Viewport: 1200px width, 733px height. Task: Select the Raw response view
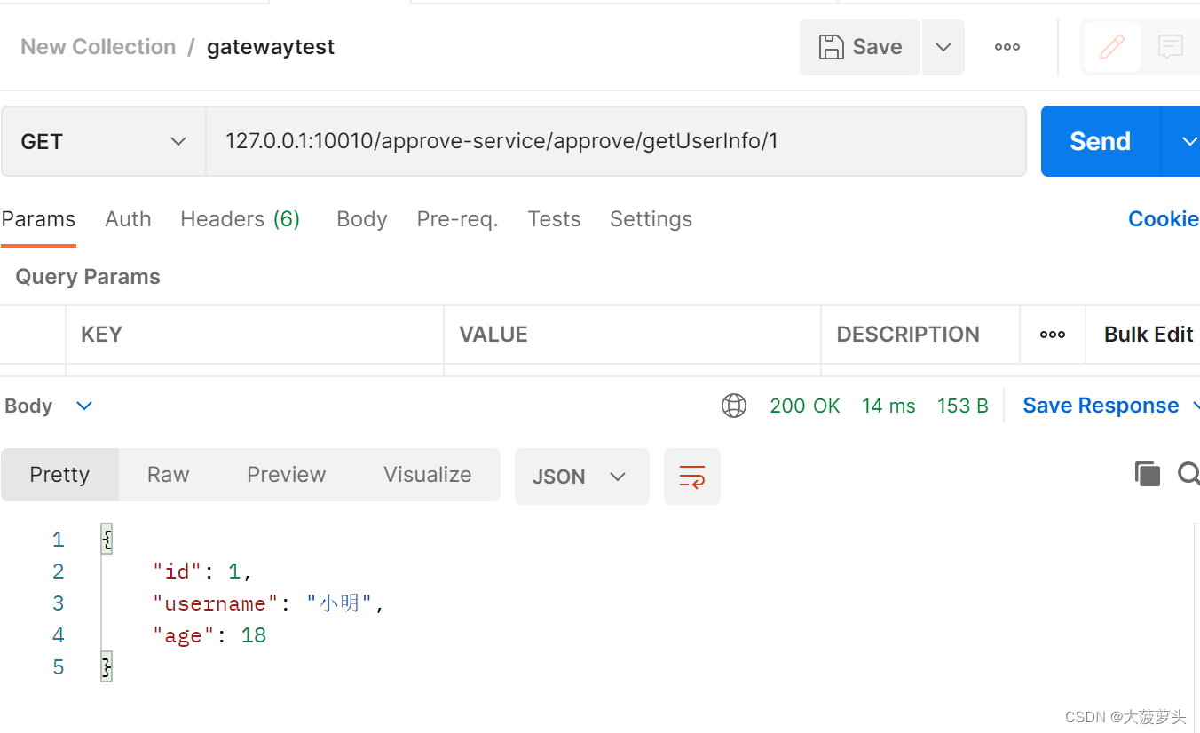[168, 475]
